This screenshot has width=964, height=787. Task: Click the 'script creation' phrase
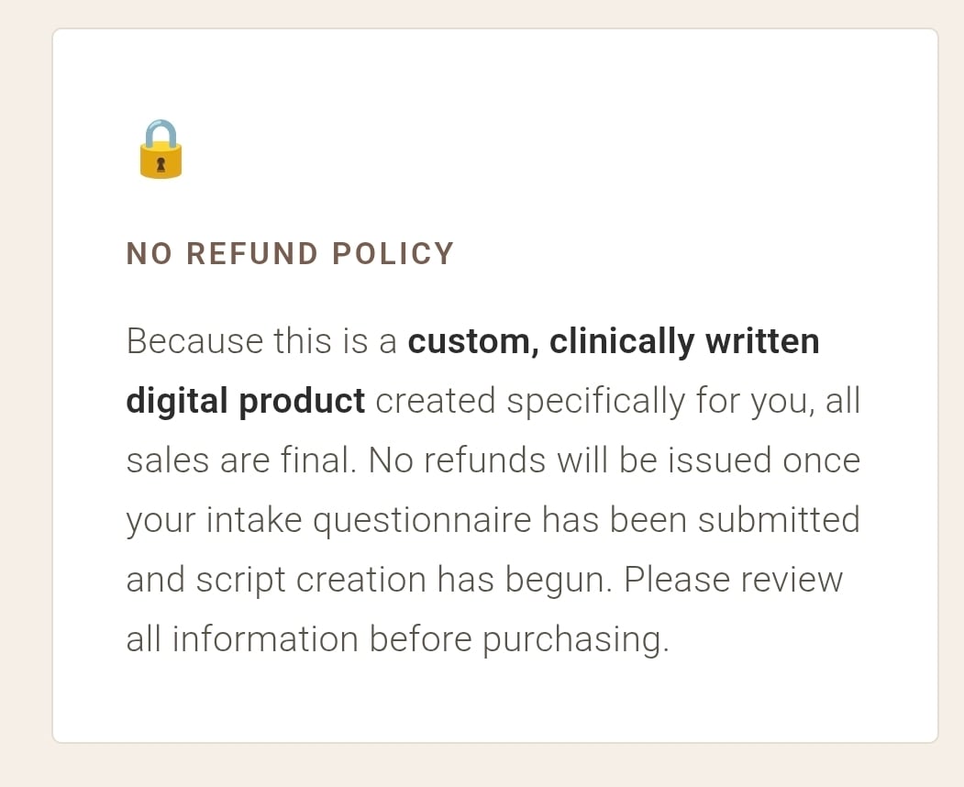tap(312, 580)
